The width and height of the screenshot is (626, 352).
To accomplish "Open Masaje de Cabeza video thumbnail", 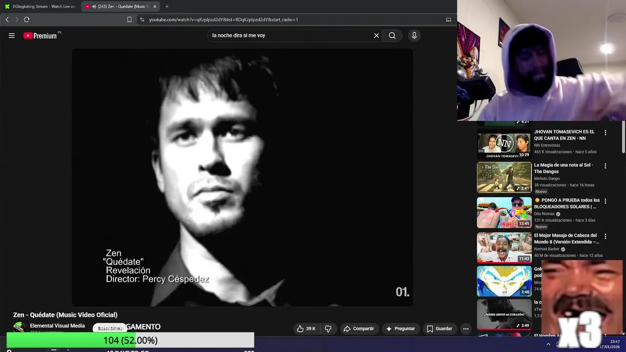I will pos(504,248).
